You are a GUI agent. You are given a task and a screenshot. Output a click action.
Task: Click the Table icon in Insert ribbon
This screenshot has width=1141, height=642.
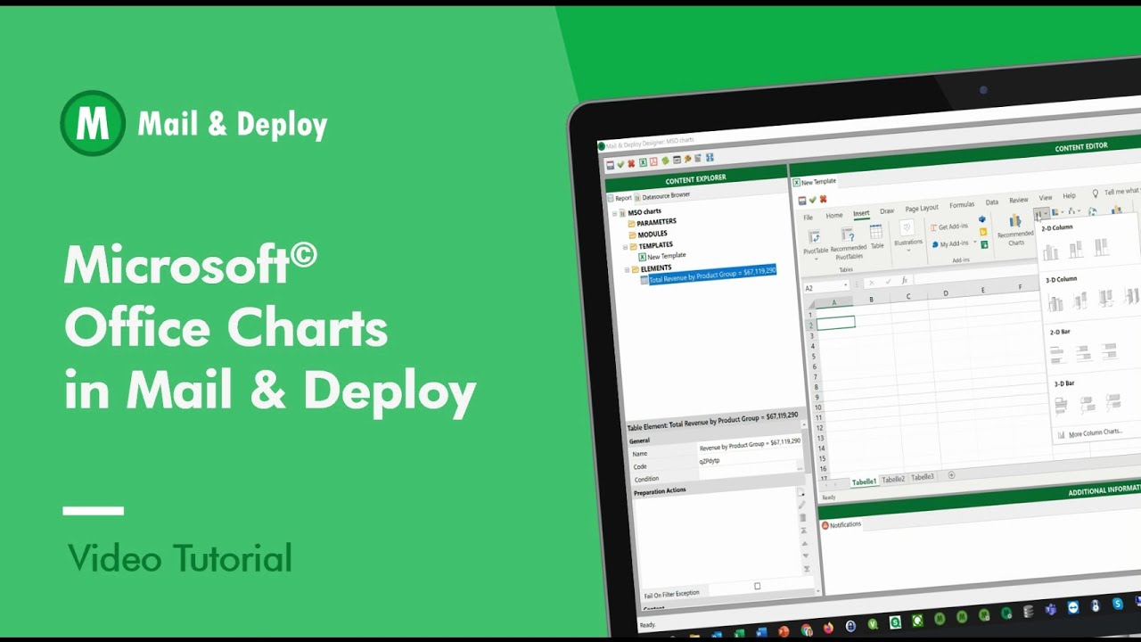876,232
